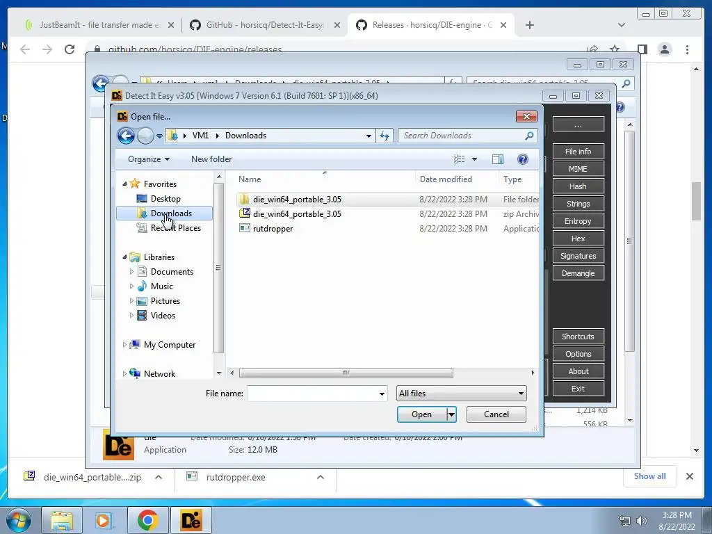The width and height of the screenshot is (712, 534).
Task: Bookmark page with the Chrome star icon
Action: [615, 49]
